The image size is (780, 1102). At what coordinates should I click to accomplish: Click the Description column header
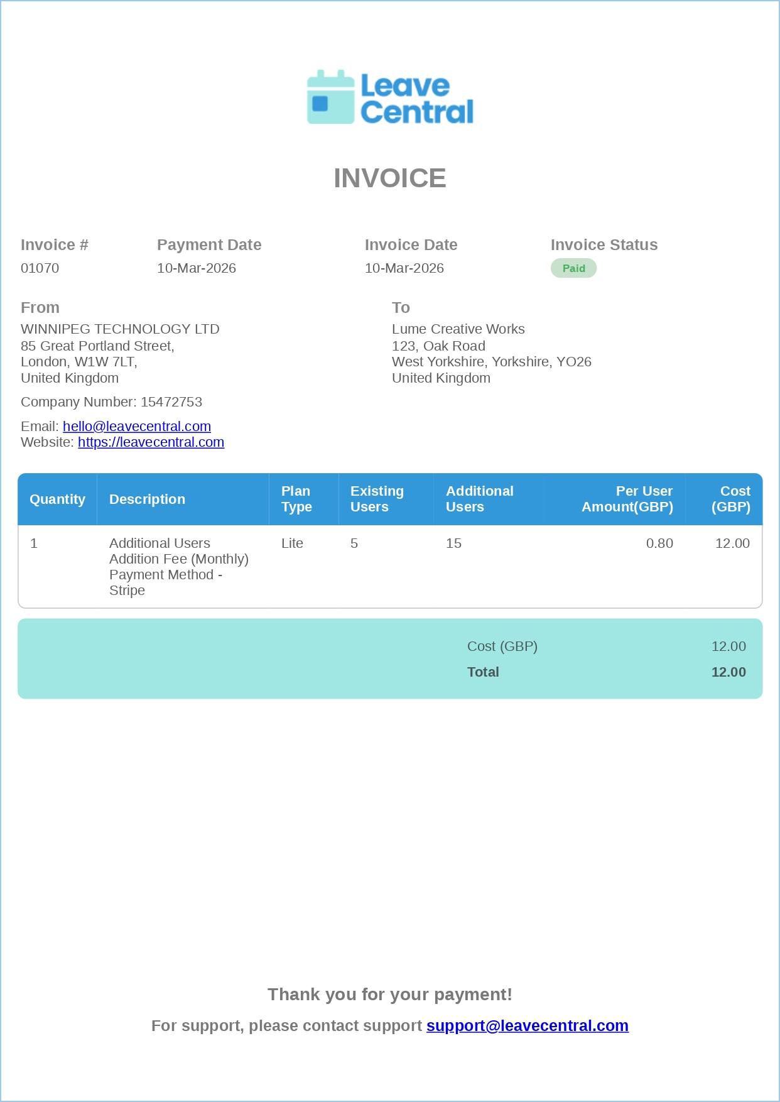tap(147, 499)
